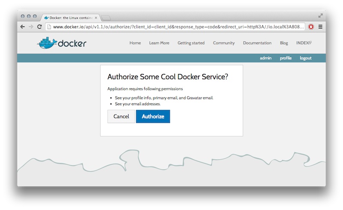Viewport: 343px width, 210px height.
Task: Click the red extension icon in toolbar
Action: coord(311,27)
